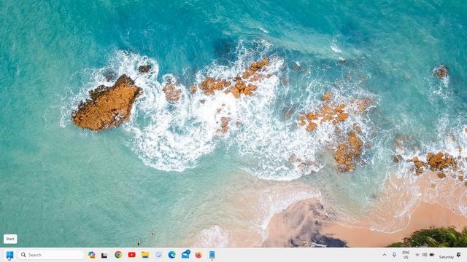Open YouTube app on taskbar
Image resolution: width=467 pixels, height=262 pixels.
131,255
